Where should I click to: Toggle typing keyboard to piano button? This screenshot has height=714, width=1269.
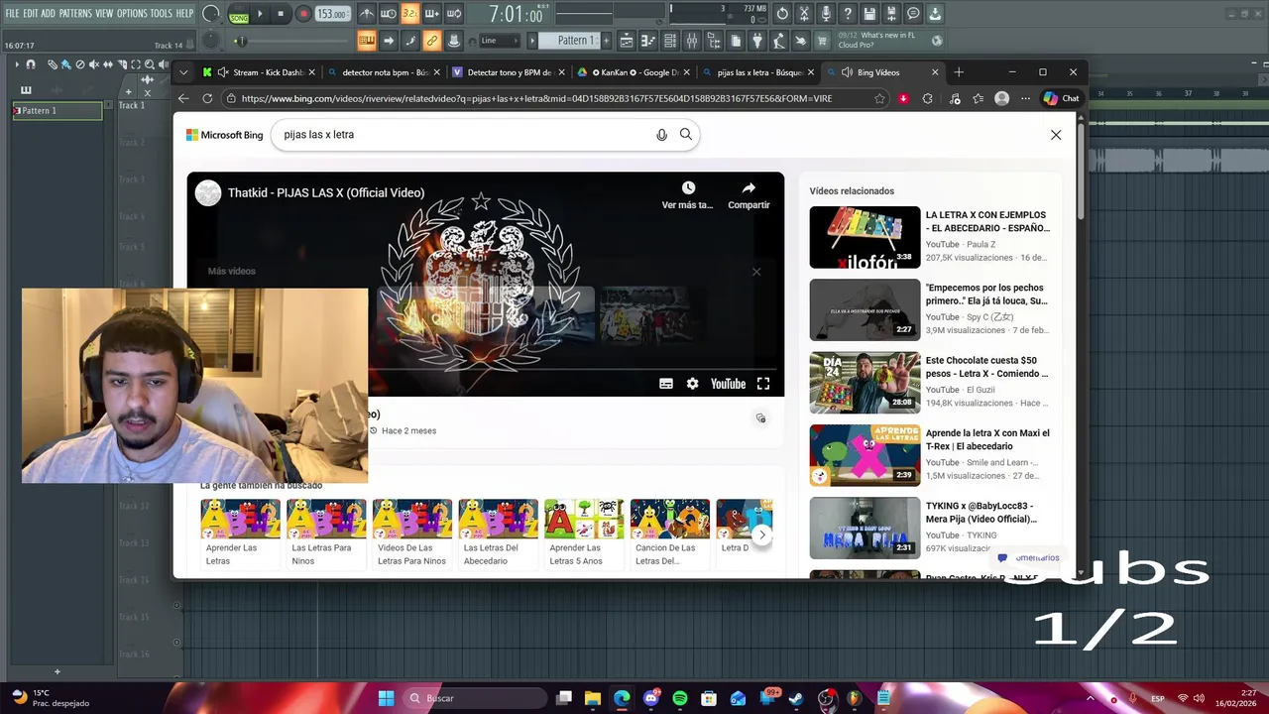coord(367,41)
